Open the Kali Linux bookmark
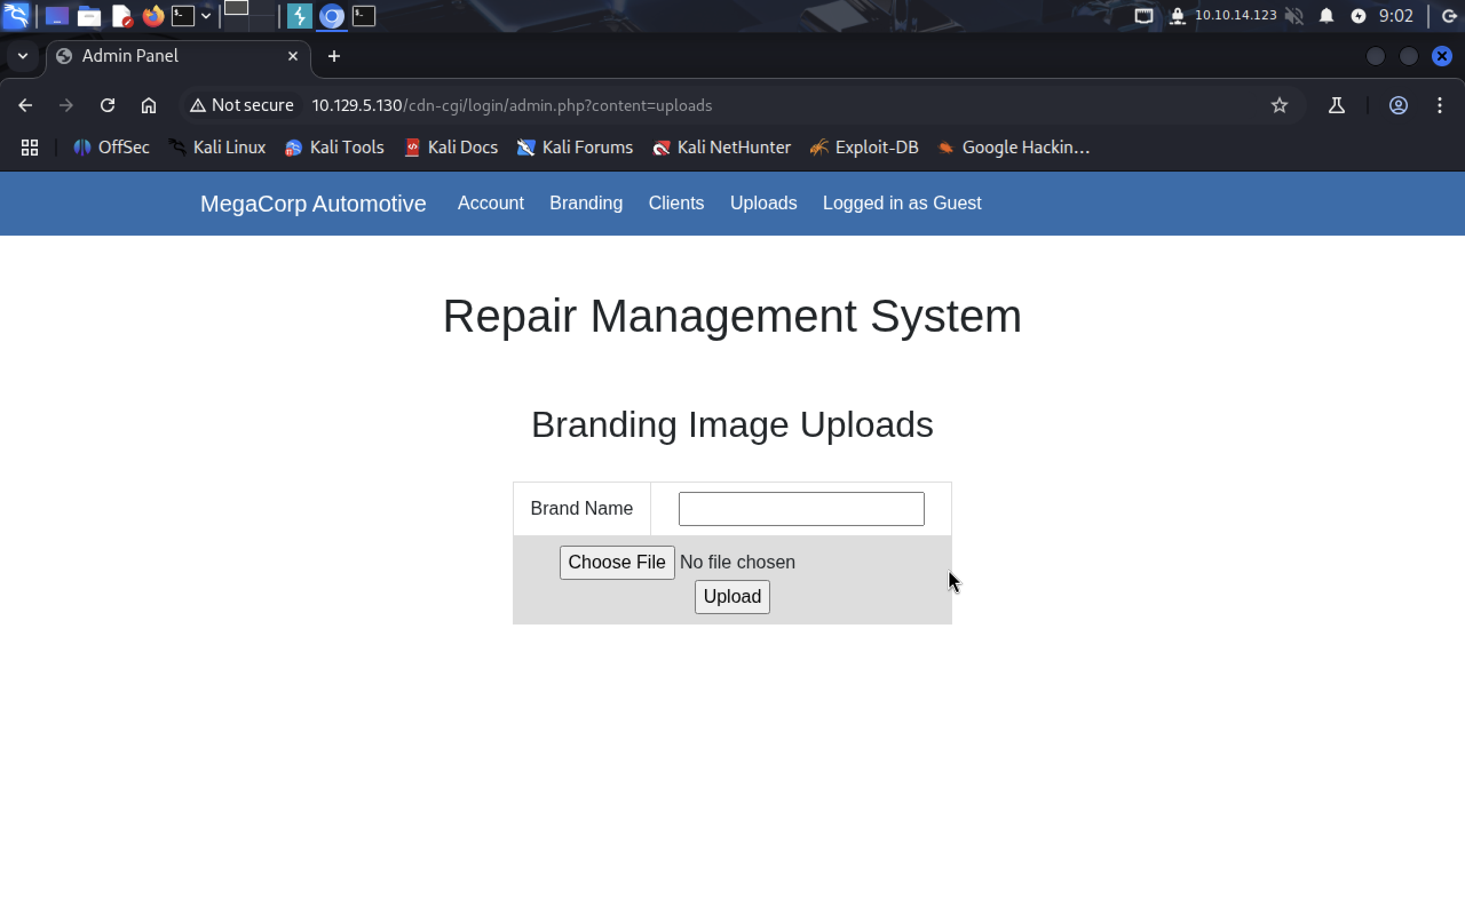The height and width of the screenshot is (915, 1465). pyautogui.click(x=217, y=148)
